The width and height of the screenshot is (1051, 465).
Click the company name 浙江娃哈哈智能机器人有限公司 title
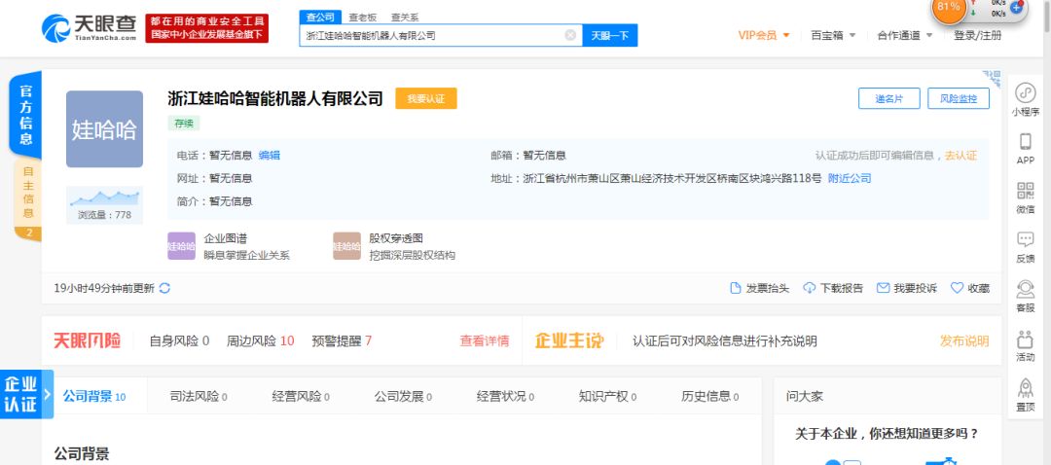(275, 98)
